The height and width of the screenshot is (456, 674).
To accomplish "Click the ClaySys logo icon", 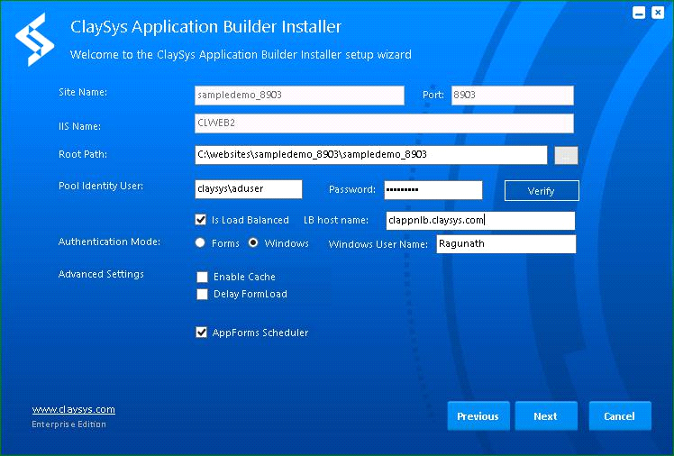I will point(34,40).
